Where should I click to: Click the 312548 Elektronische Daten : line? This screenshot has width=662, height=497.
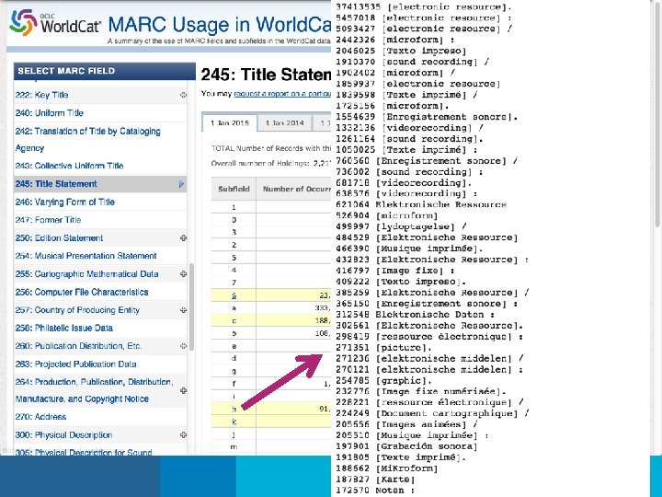click(x=415, y=315)
